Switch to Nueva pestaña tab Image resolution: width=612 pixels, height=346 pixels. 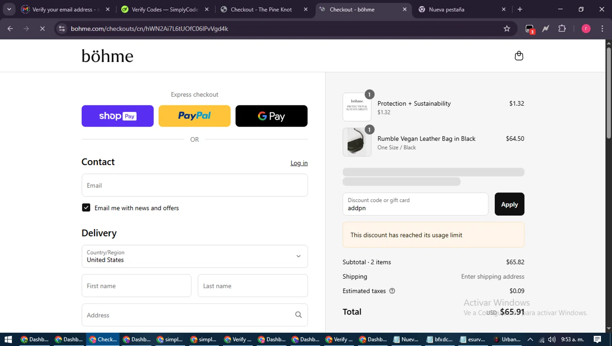(x=463, y=9)
